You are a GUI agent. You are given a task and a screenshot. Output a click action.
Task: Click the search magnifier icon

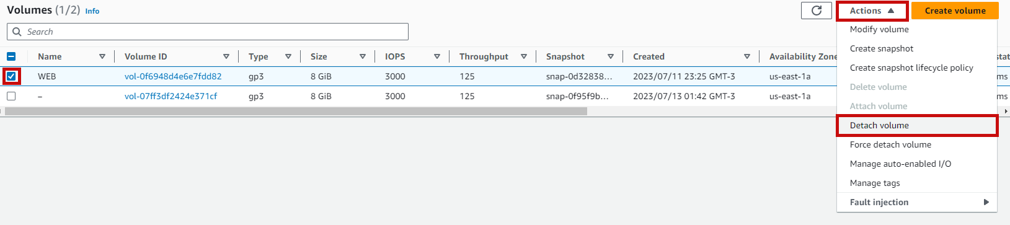(x=16, y=32)
